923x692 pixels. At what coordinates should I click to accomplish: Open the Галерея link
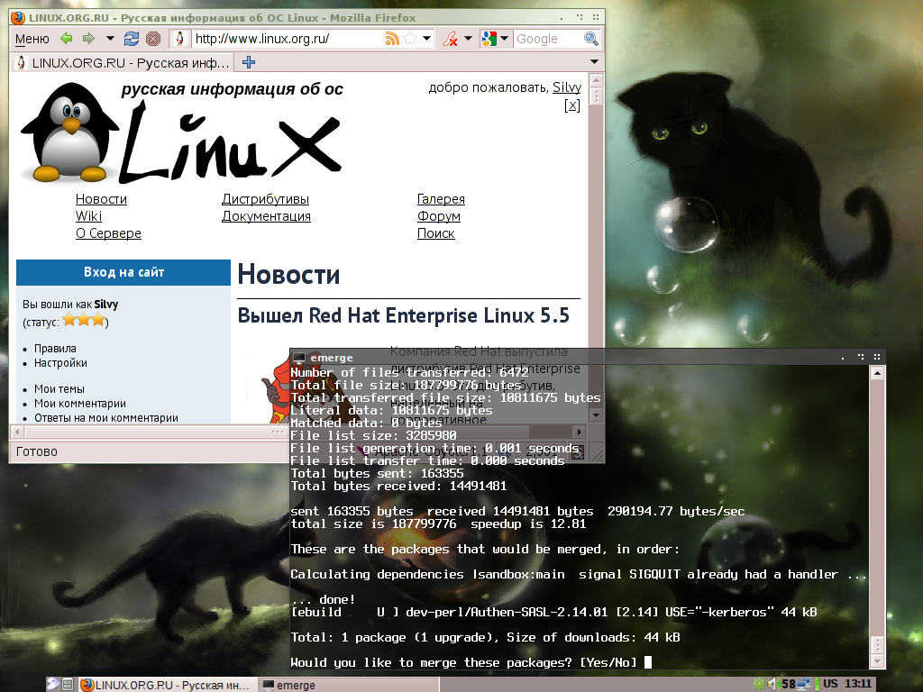441,199
